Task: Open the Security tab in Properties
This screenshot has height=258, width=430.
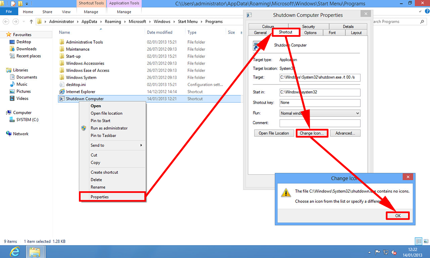Action: click(308, 27)
